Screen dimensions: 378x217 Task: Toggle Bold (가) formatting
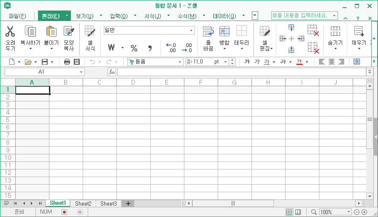tap(247, 62)
